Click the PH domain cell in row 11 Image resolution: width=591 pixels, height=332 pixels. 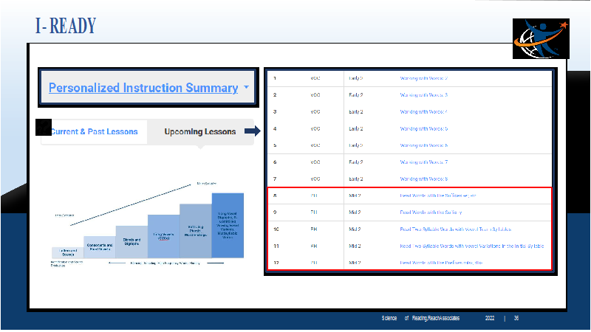click(x=313, y=246)
